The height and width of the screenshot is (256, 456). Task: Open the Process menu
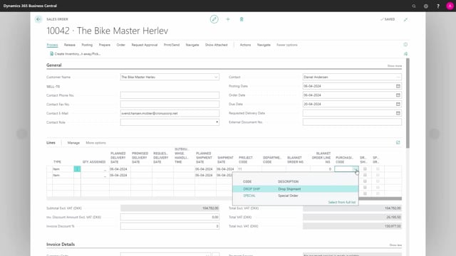point(52,45)
